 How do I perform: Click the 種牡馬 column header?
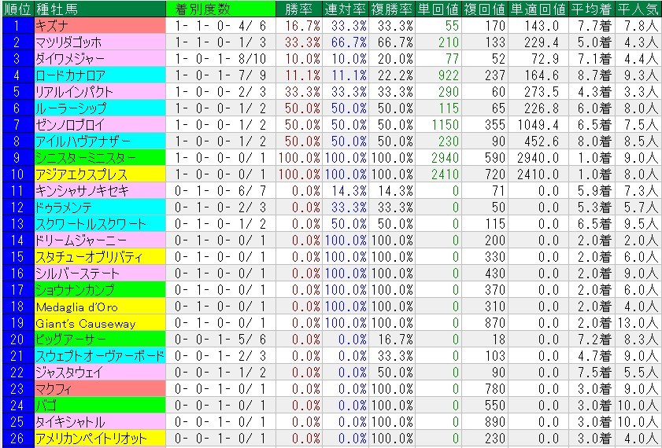coord(100,9)
